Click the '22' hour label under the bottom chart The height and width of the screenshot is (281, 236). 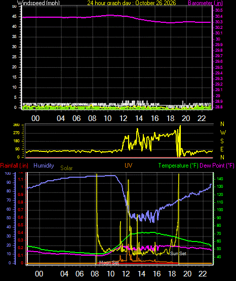(x=203, y=274)
